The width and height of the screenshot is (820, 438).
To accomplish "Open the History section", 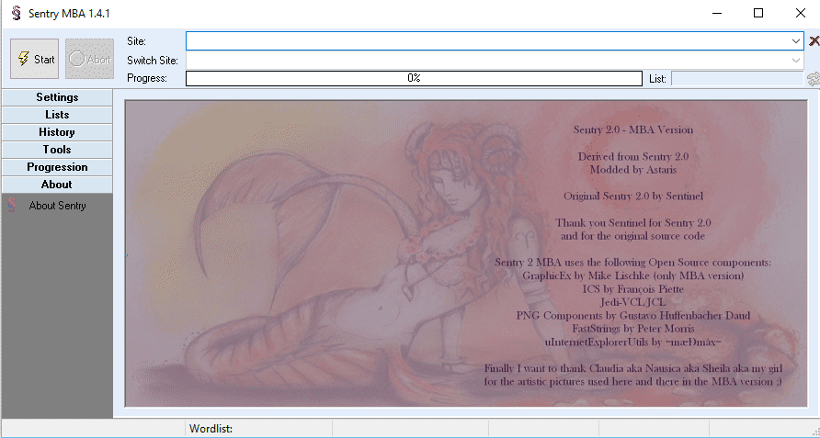I will (57, 132).
